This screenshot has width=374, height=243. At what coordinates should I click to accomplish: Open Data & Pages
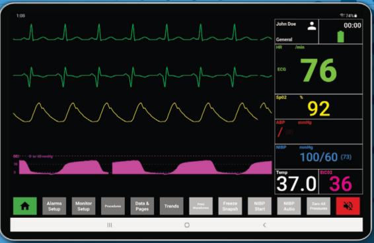pyautogui.click(x=142, y=206)
